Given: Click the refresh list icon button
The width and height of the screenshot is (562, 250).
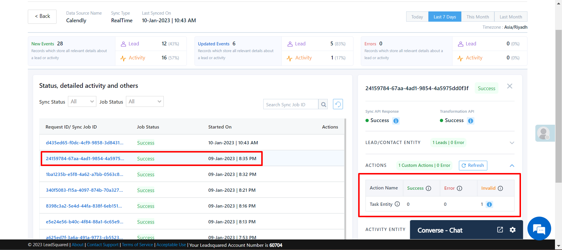Looking at the screenshot, I should click(x=338, y=104).
